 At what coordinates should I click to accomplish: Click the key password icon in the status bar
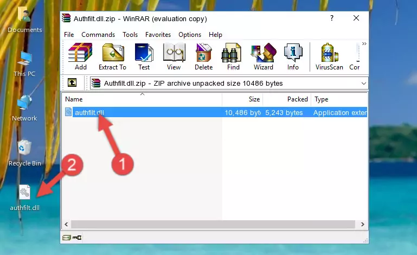(x=77, y=238)
